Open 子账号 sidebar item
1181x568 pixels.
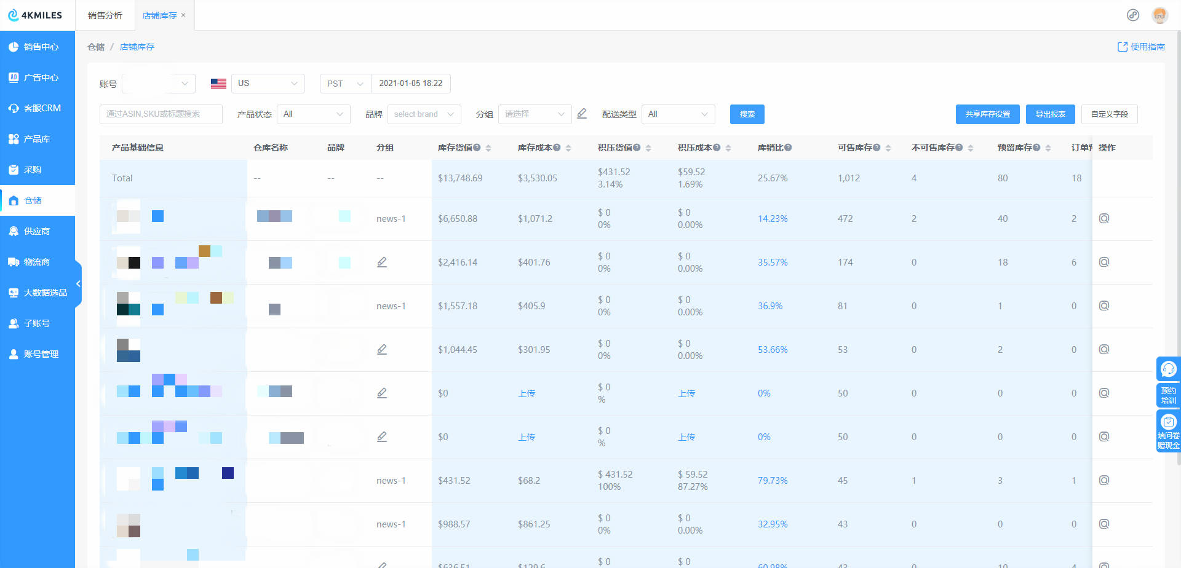tap(37, 323)
